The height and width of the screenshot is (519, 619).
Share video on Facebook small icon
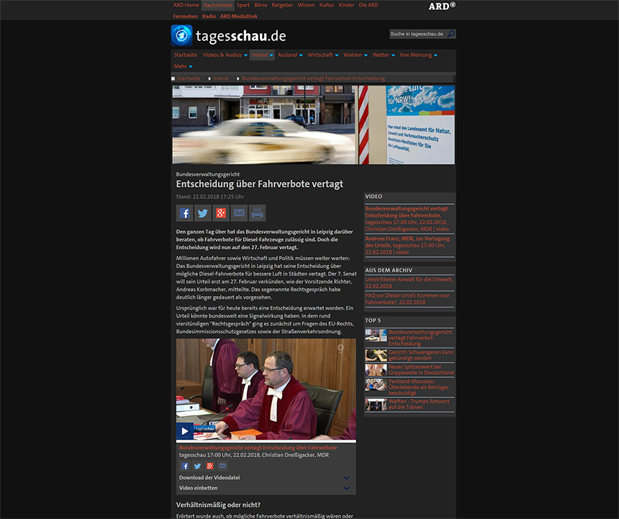click(x=185, y=466)
